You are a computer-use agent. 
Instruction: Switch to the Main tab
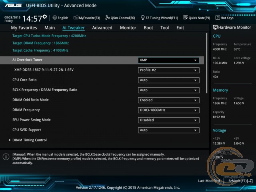(x=50, y=28)
